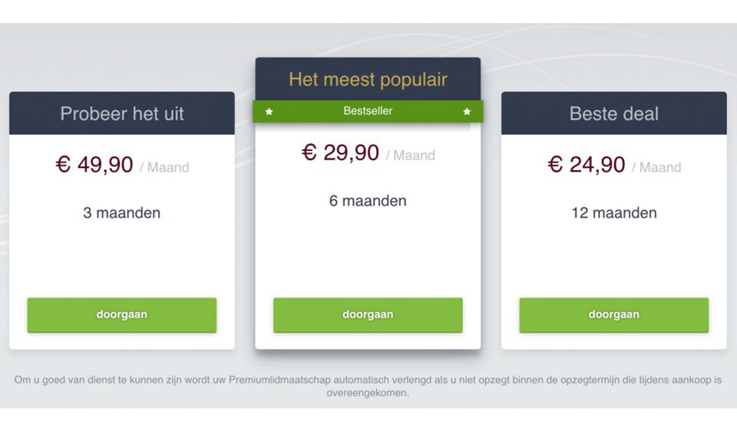Select the 'Beste deal' plan header
Image resolution: width=737 pixels, height=430 pixels.
614,113
